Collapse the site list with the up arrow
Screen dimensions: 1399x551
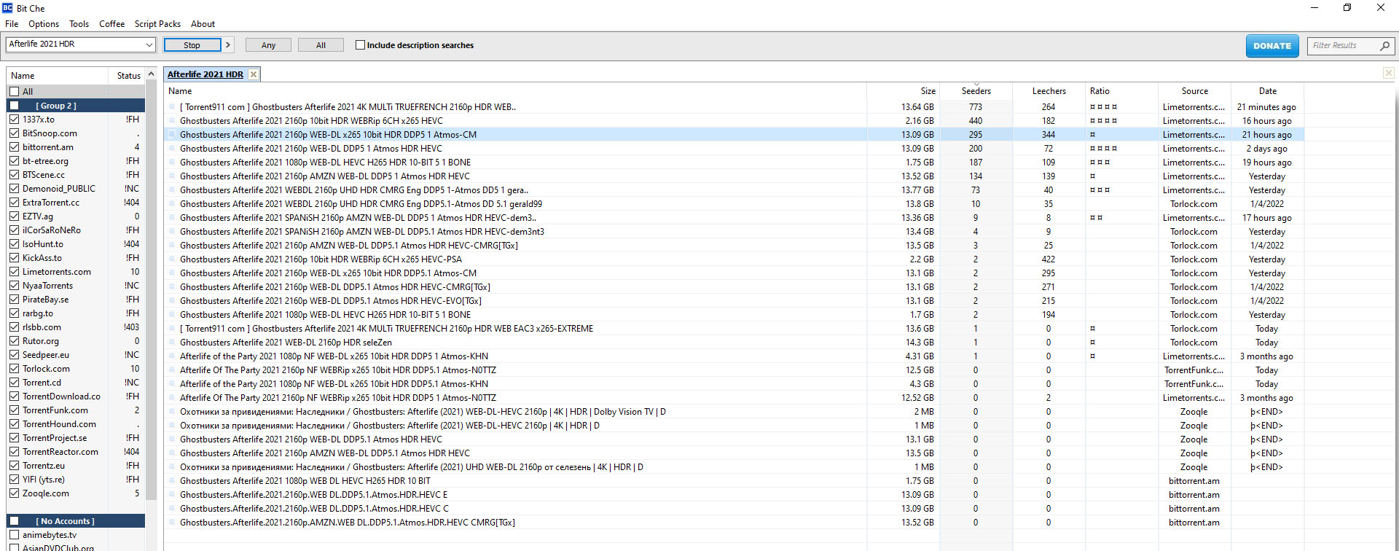151,74
